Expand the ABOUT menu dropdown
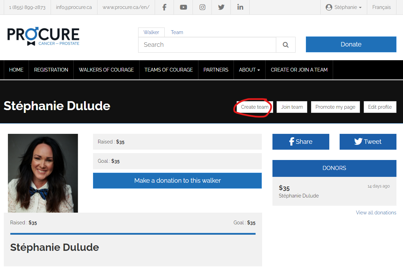The image size is (403, 267). pos(249,70)
